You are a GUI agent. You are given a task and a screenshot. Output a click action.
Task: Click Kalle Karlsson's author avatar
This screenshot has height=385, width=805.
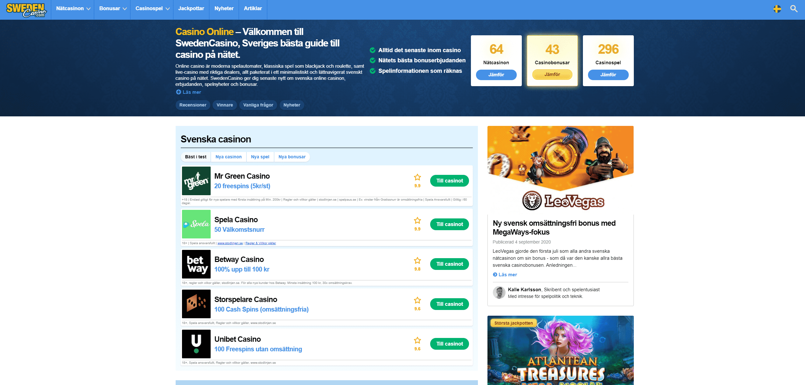[499, 292]
